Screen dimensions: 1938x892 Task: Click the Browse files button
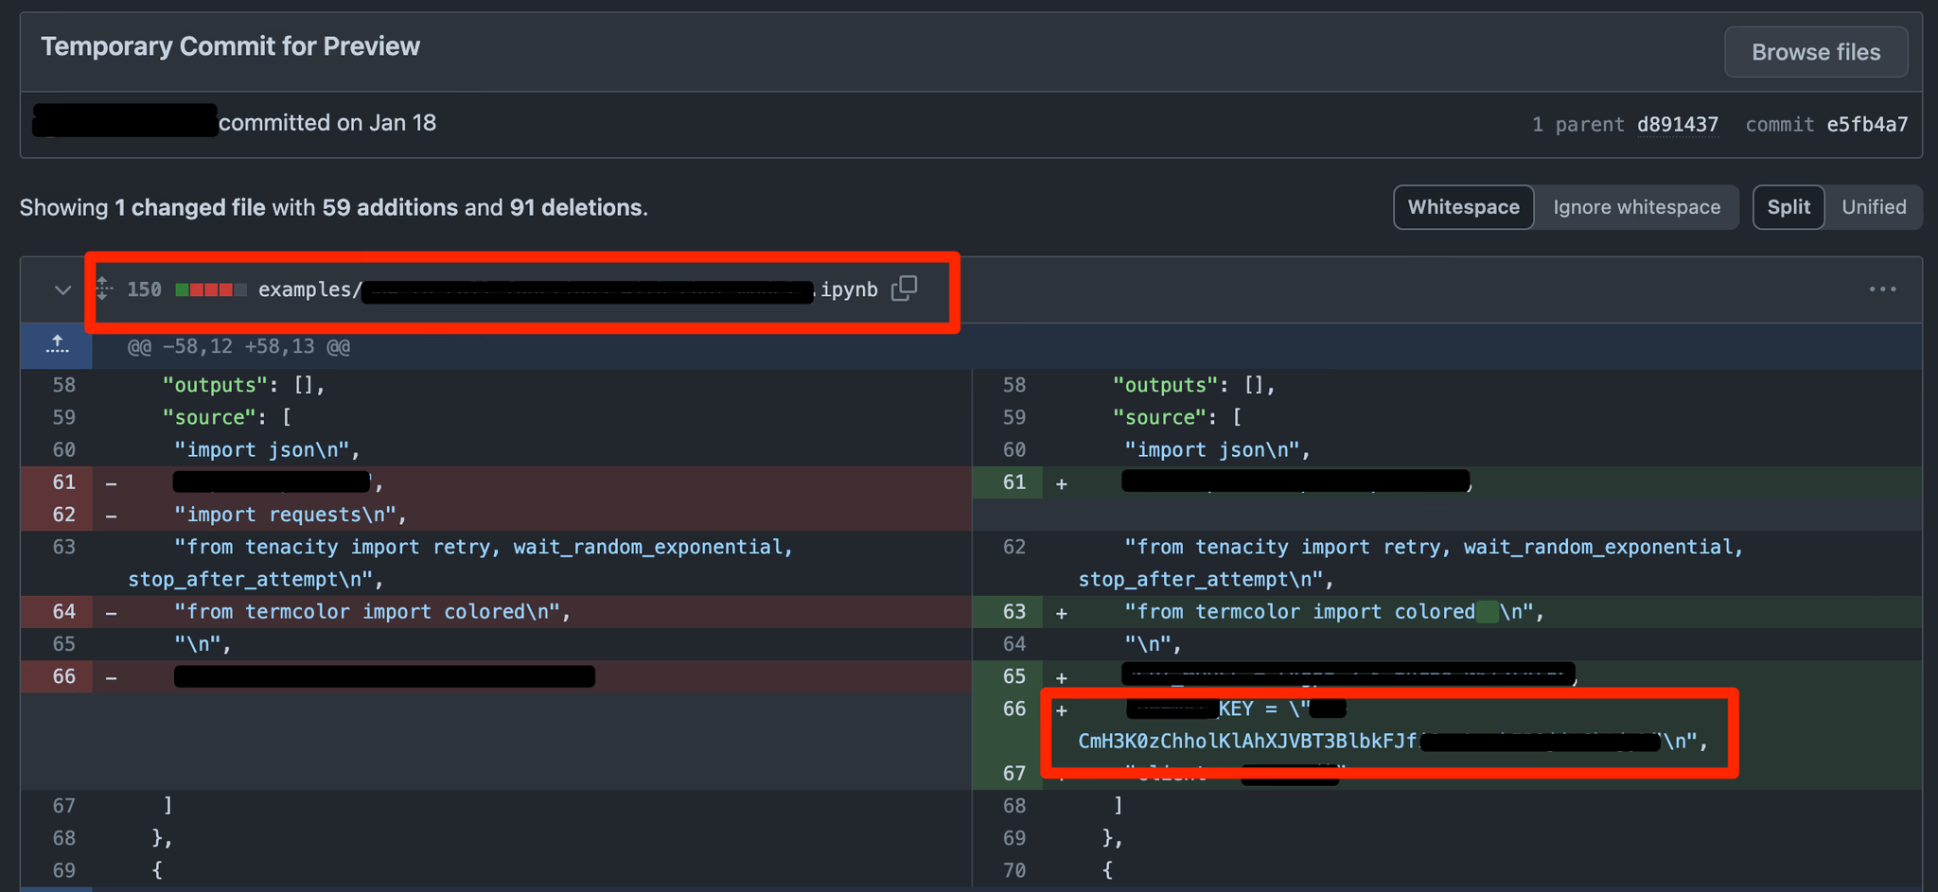[1815, 52]
